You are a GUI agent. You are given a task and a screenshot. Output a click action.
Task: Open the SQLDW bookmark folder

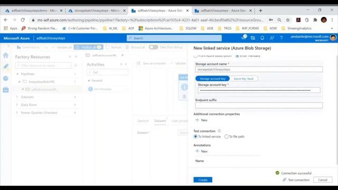pos(188,28)
